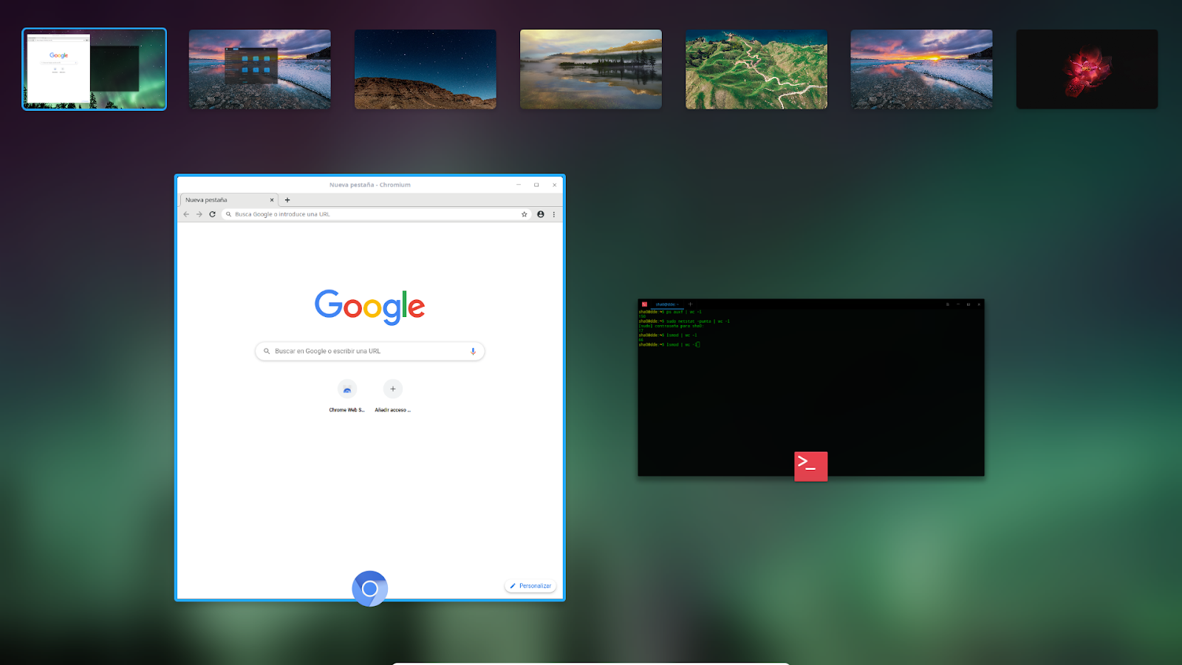Maximize the terminal window
The image size is (1182, 665).
point(969,304)
